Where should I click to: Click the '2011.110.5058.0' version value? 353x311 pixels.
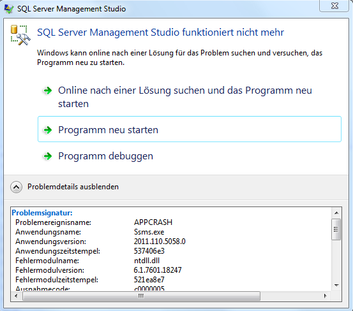point(160,242)
